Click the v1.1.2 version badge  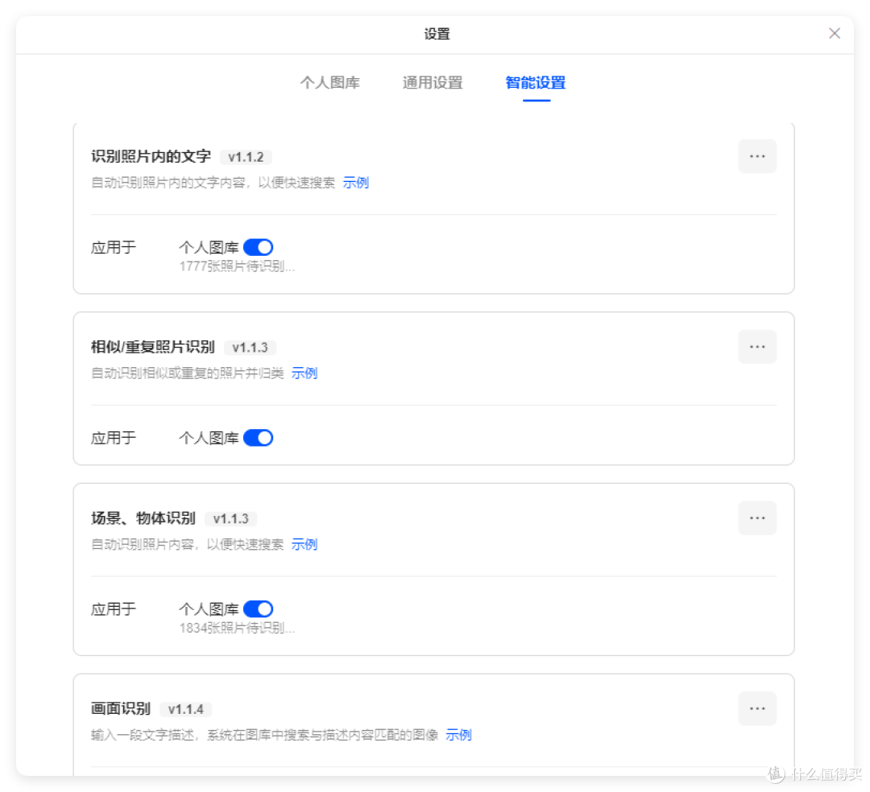(246, 158)
